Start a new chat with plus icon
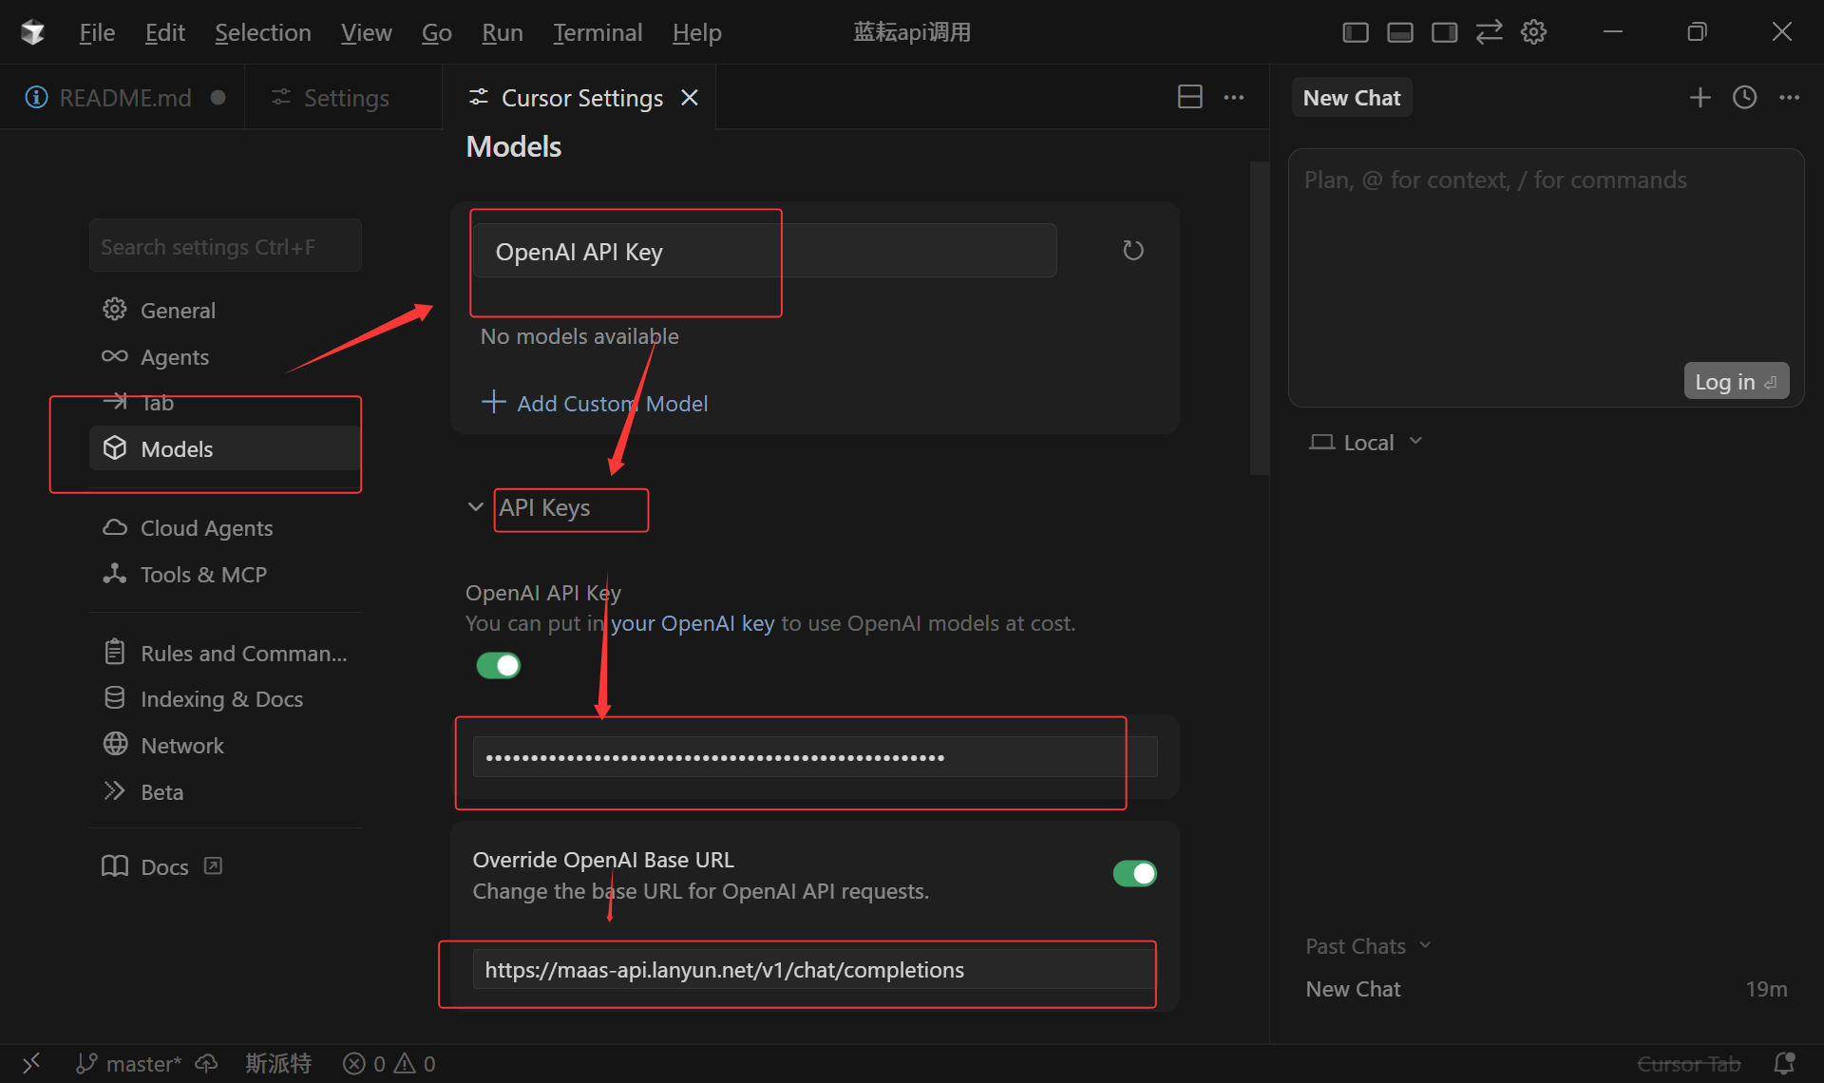Image resolution: width=1824 pixels, height=1083 pixels. (1700, 97)
